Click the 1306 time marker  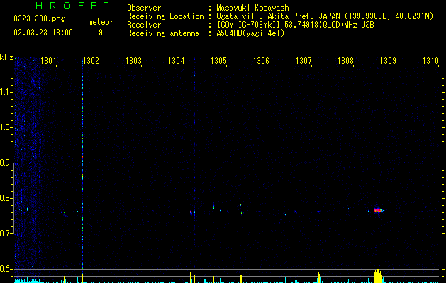(261, 61)
